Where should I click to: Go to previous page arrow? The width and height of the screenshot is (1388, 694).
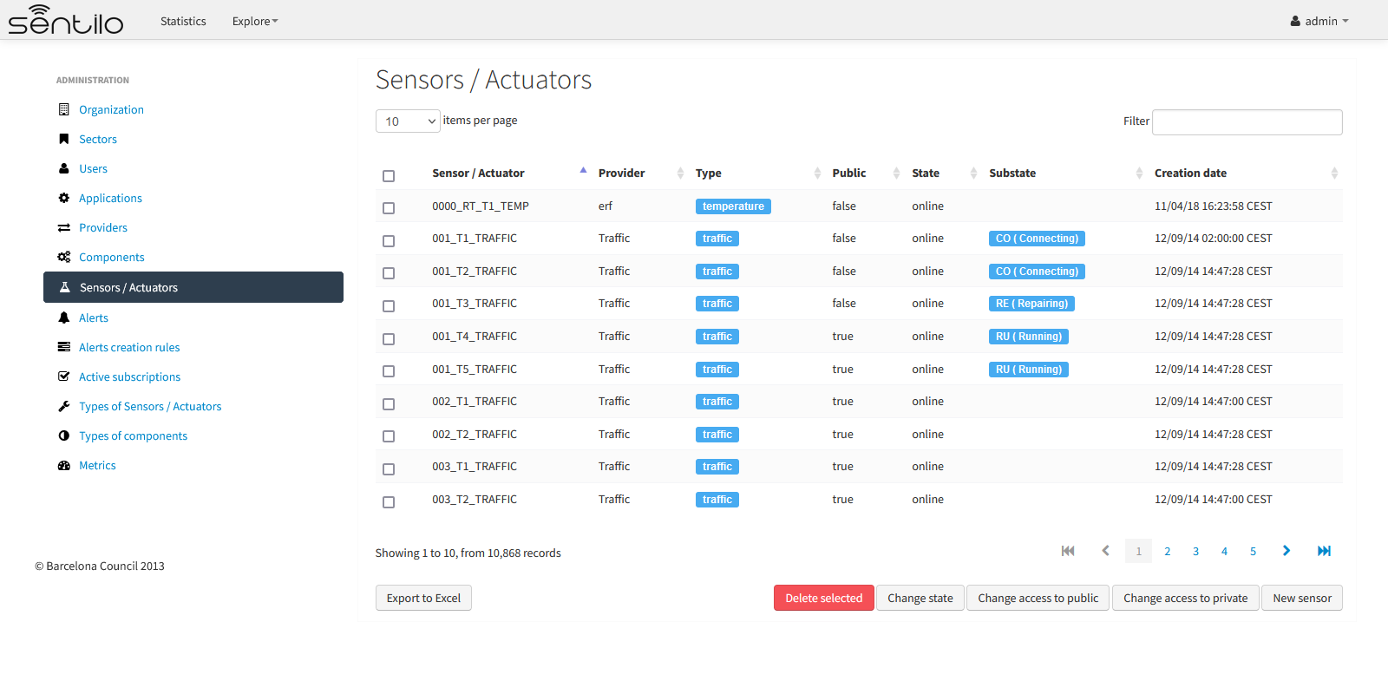[1105, 551]
